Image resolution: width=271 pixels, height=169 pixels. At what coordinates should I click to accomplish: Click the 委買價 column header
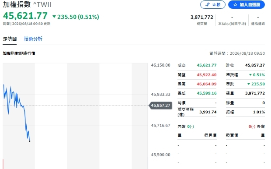[210, 135]
